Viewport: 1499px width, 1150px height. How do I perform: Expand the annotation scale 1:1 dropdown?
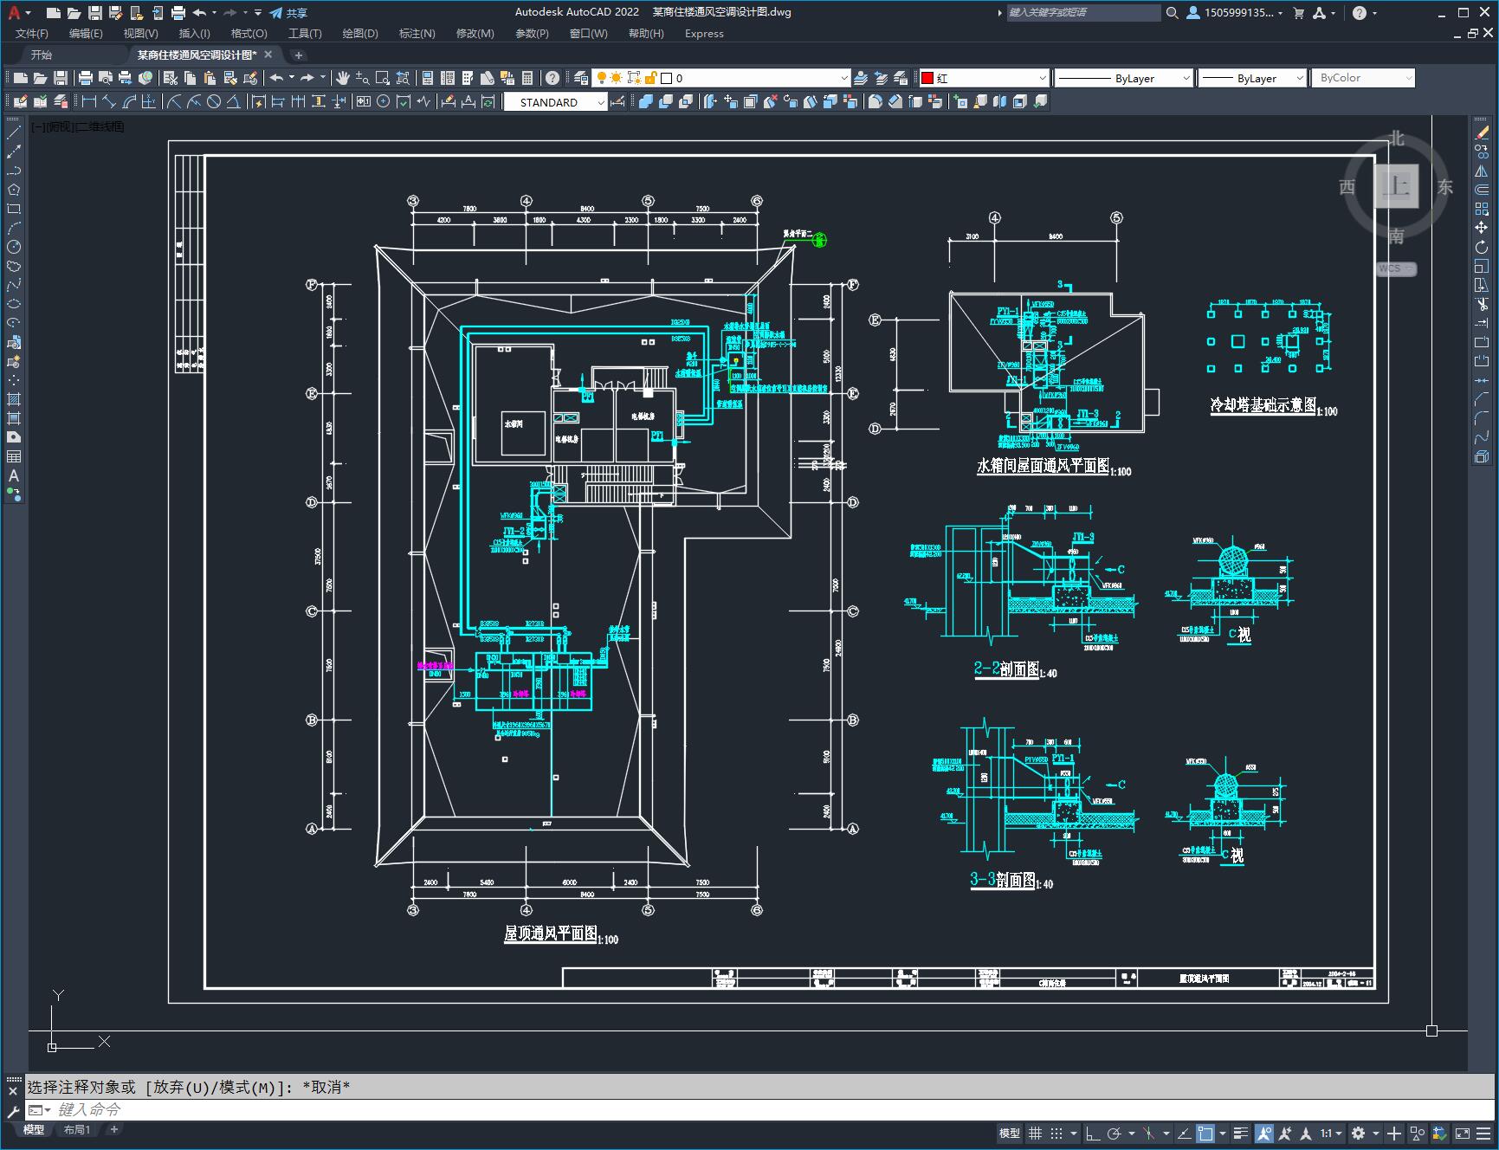click(1331, 1133)
